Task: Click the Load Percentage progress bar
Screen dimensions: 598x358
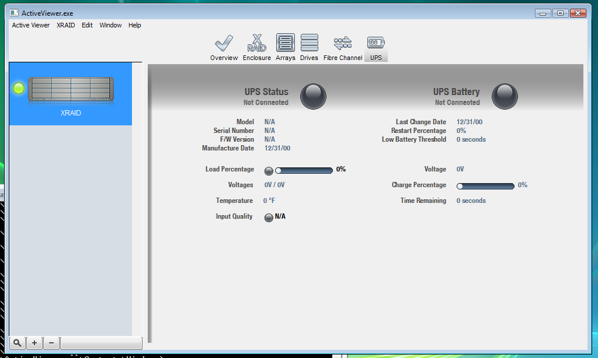Action: pyautogui.click(x=304, y=170)
